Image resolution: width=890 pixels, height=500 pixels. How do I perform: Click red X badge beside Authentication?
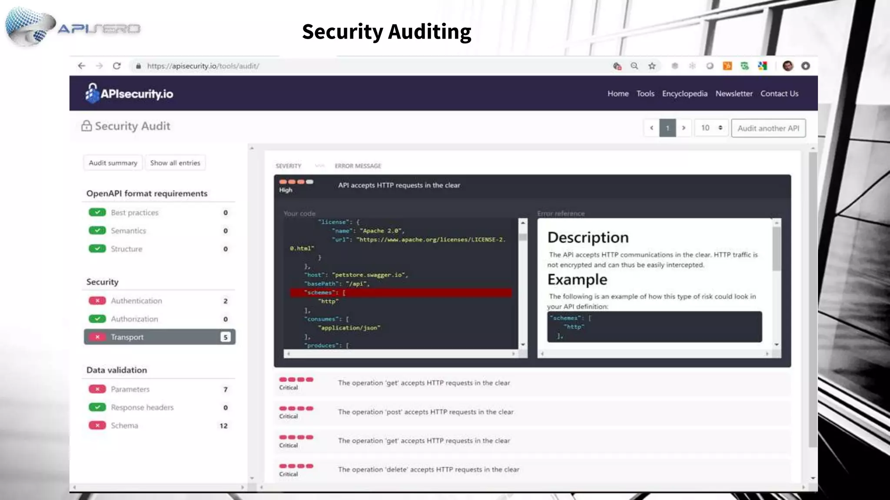click(x=97, y=300)
